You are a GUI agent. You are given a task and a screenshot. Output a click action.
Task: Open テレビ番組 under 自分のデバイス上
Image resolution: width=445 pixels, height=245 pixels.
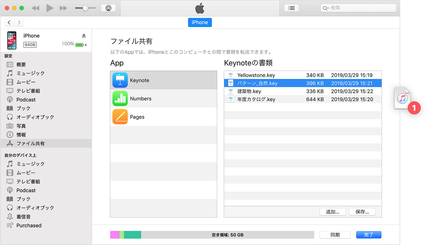46,181
